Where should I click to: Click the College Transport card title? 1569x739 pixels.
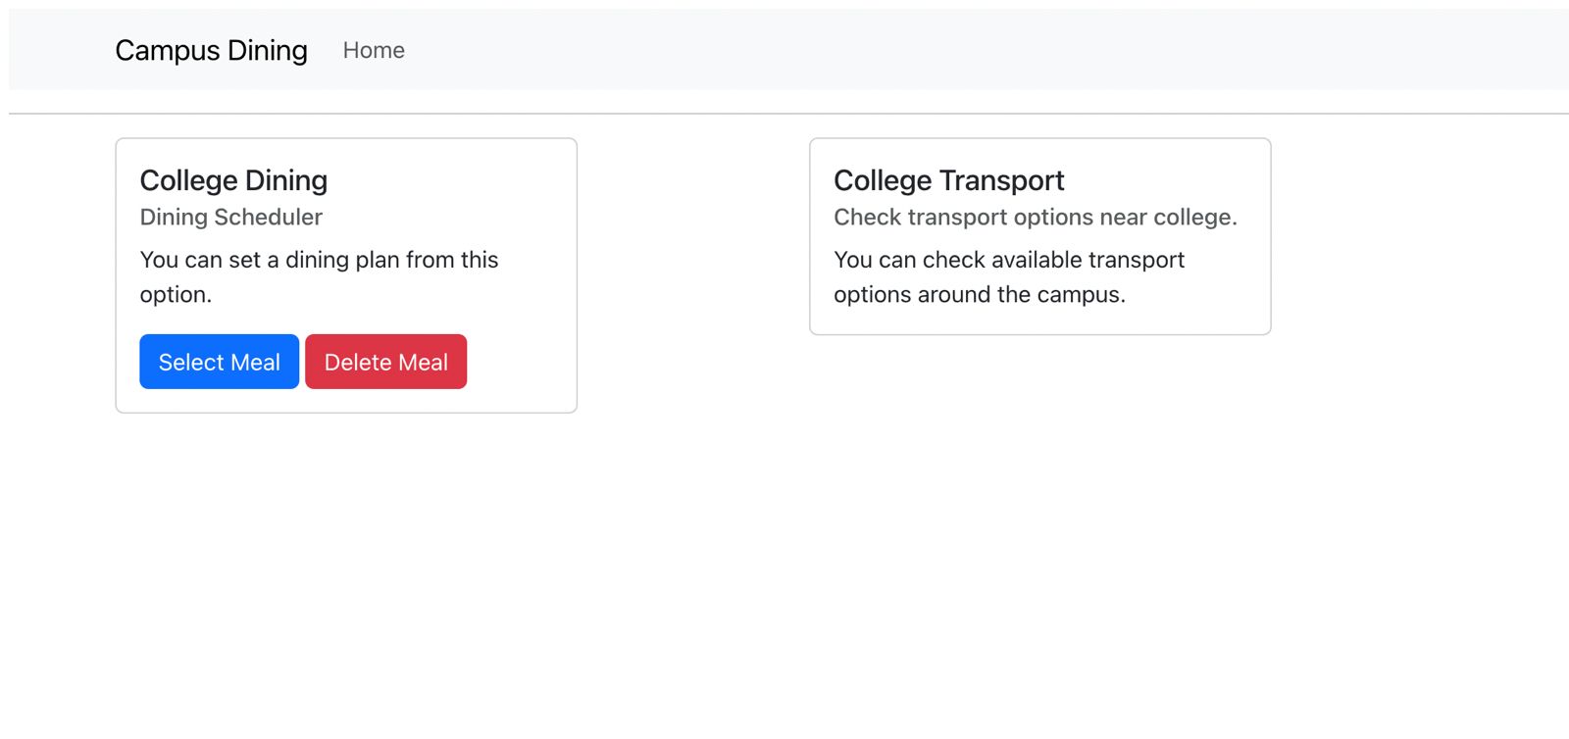(x=948, y=180)
